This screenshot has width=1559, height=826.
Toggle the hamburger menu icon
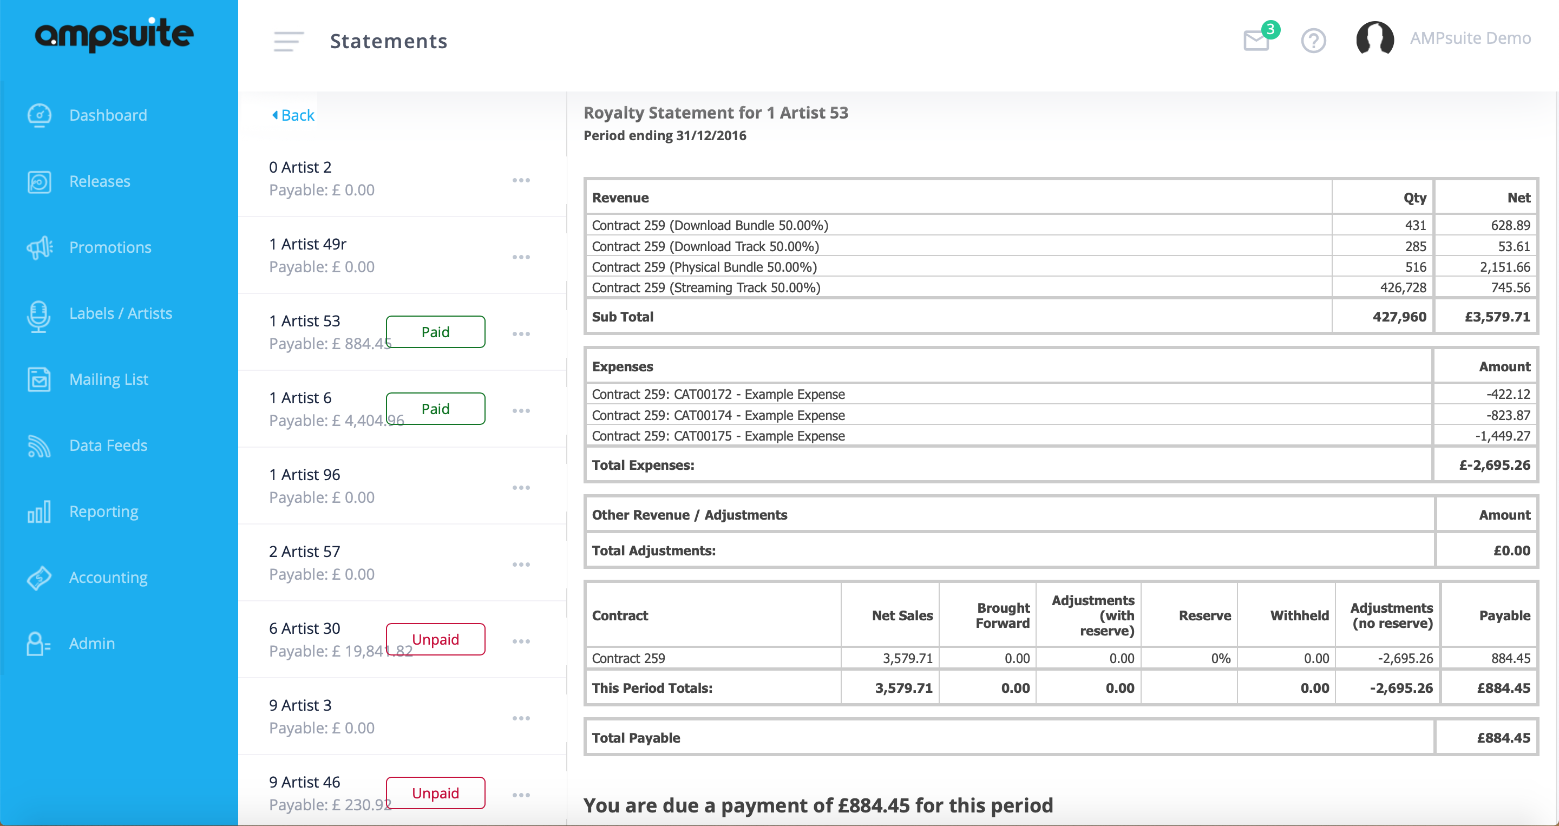[x=289, y=41]
